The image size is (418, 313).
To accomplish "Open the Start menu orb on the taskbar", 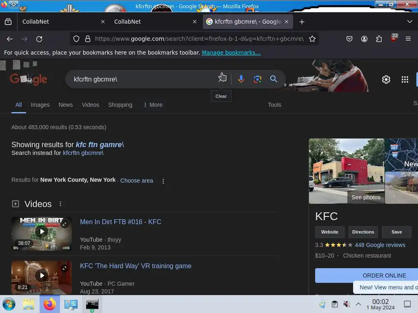I will (x=9, y=304).
